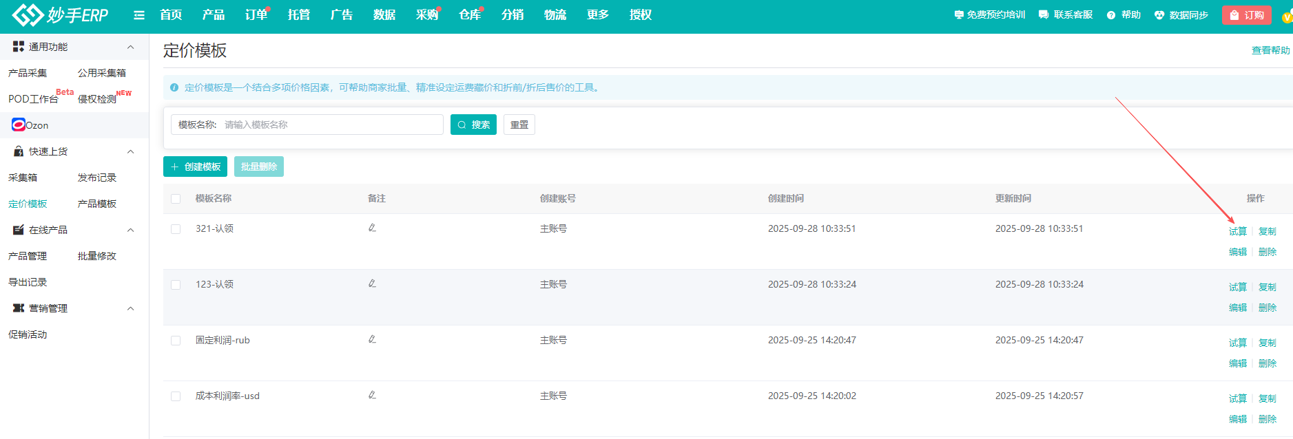Toggle the hamburger sidebar menu icon
Viewport: 1293px width, 439px height.
coord(139,15)
